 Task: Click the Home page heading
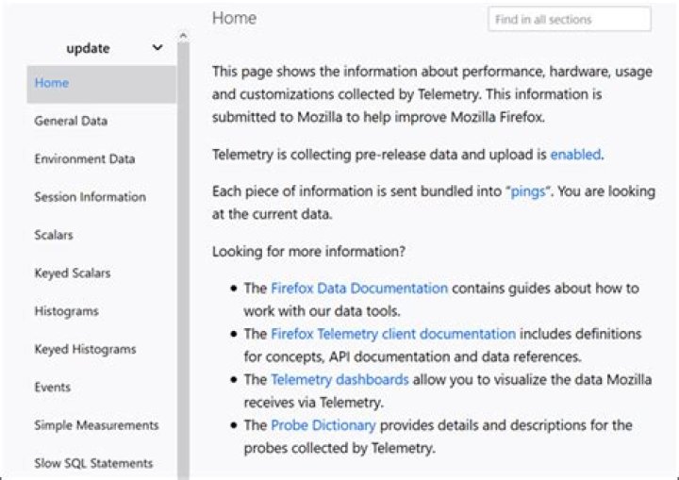pos(234,18)
